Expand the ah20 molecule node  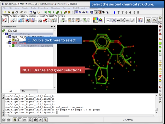pos(10,46)
